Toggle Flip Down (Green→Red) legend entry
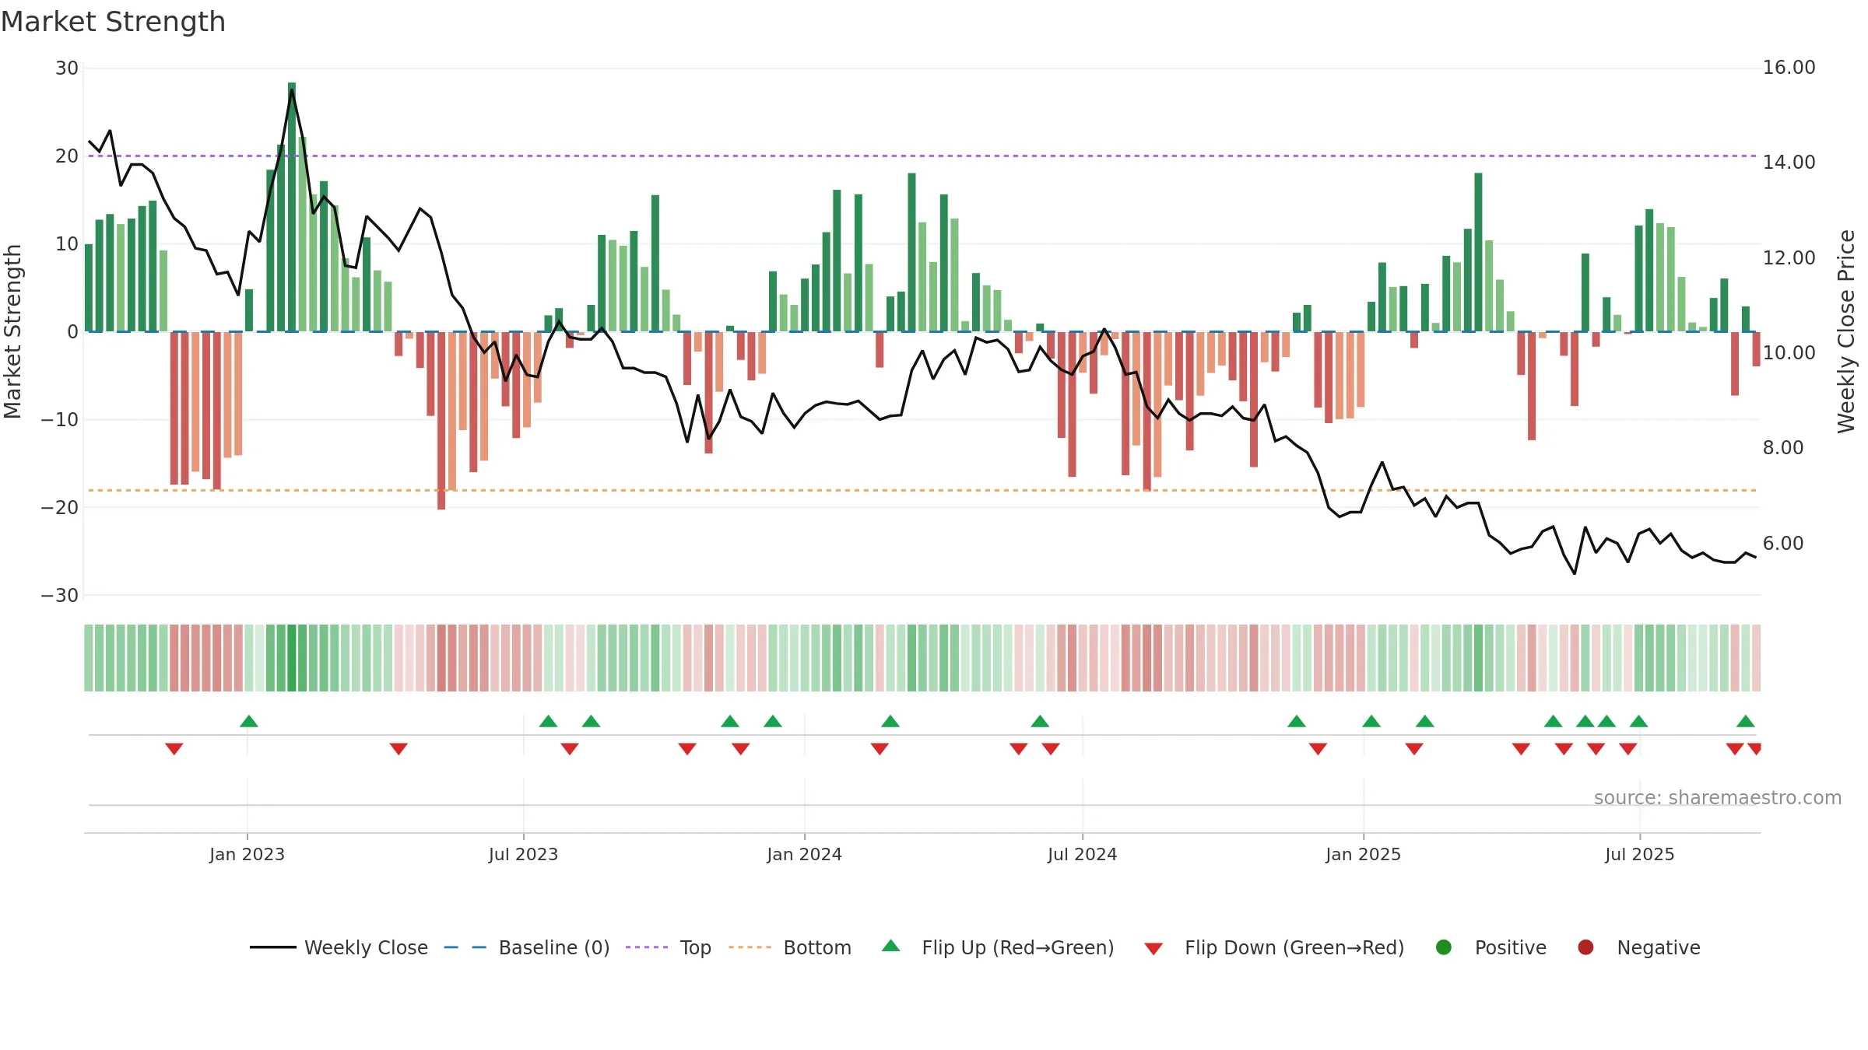This screenshot has width=1868, height=1050. (x=1274, y=947)
